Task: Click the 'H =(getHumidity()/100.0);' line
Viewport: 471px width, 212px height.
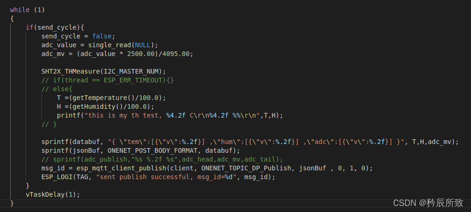Action: click(106, 106)
